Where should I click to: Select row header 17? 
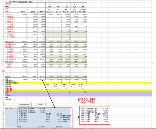click(3, 42)
